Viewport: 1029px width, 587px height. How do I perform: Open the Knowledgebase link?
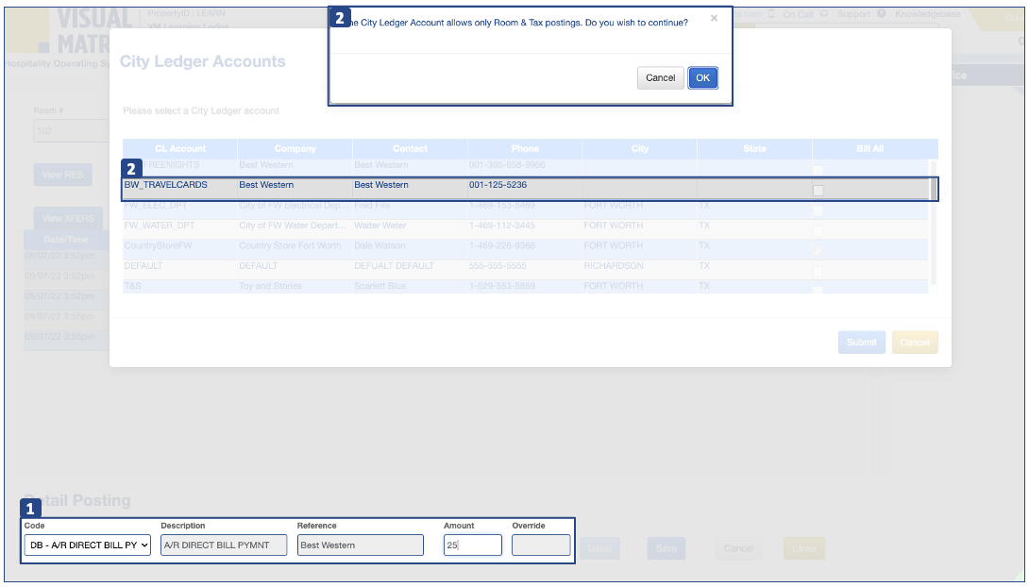click(x=928, y=14)
